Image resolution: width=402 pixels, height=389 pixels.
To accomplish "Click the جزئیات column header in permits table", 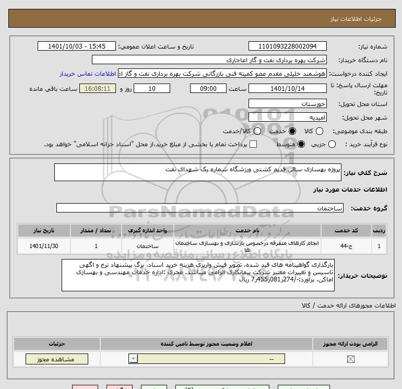I will [x=57, y=344].
